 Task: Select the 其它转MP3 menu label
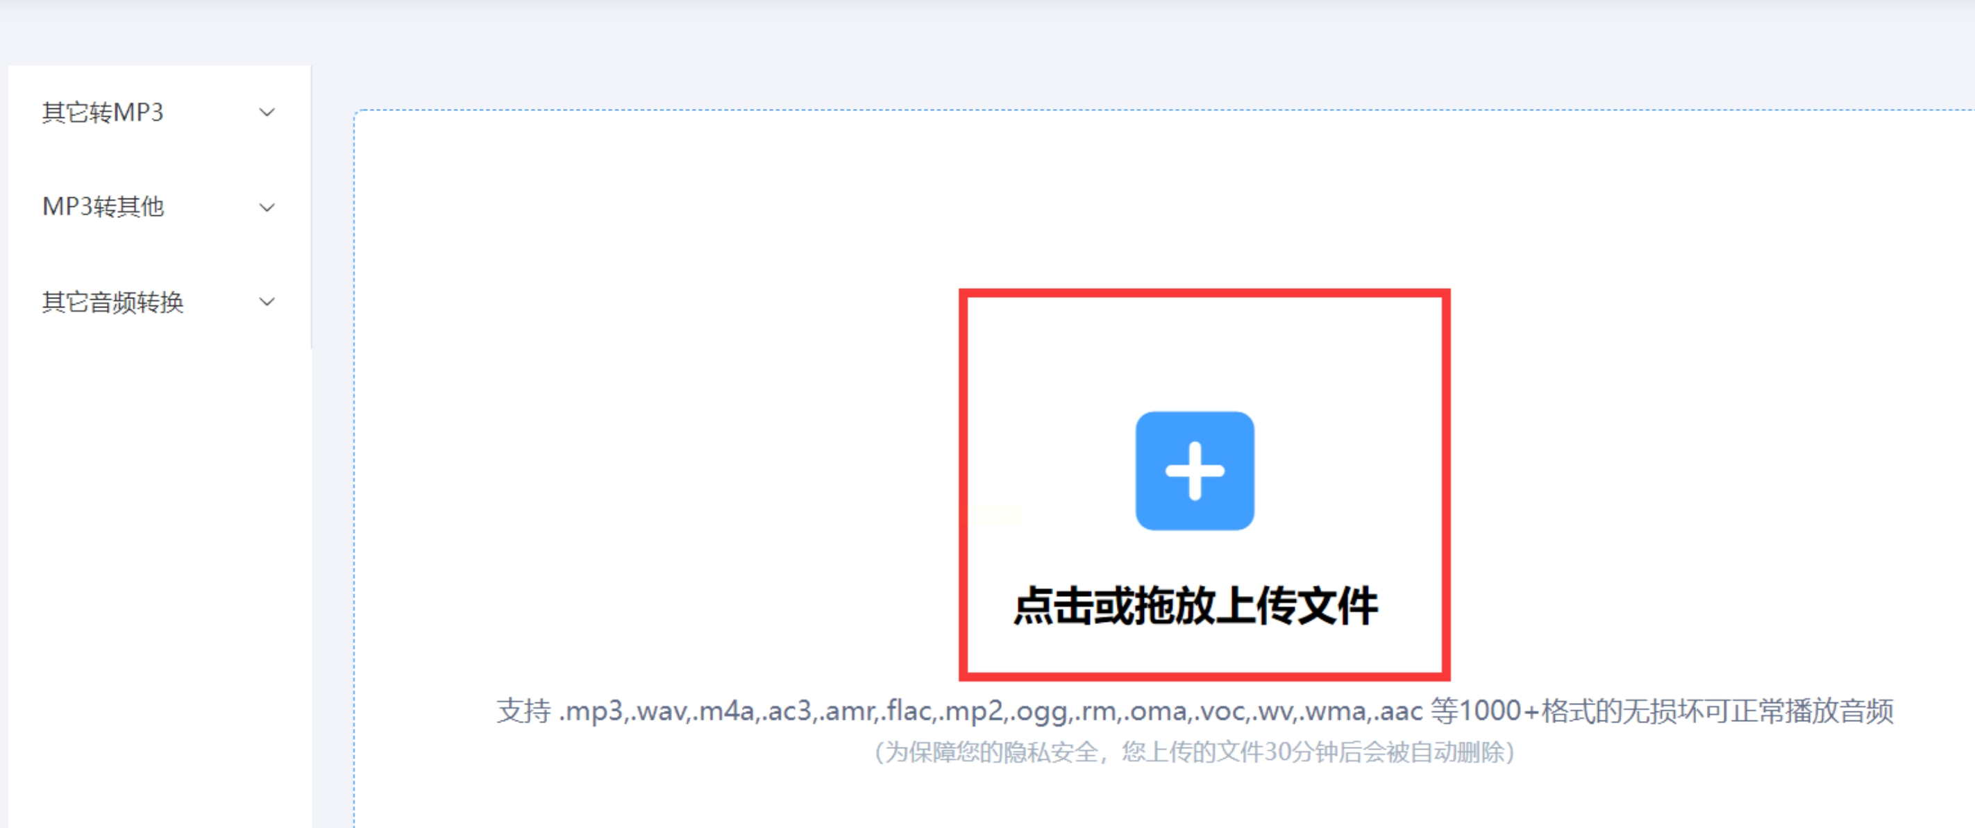coord(103,112)
